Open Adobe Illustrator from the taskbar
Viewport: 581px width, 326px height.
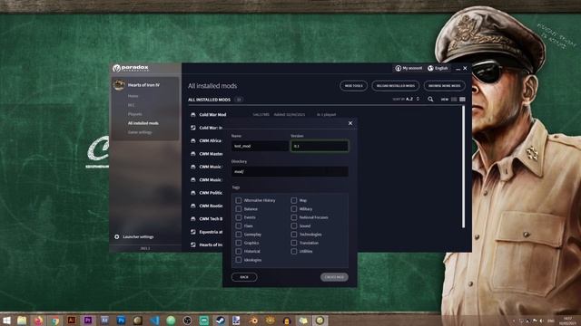72,321
